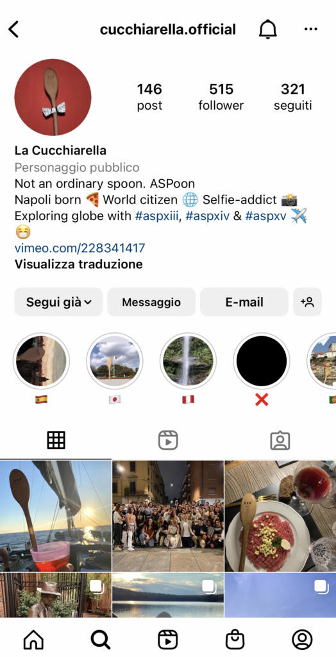Expand the Segui già dropdown
Viewport: 336px width, 657px height.
[58, 302]
